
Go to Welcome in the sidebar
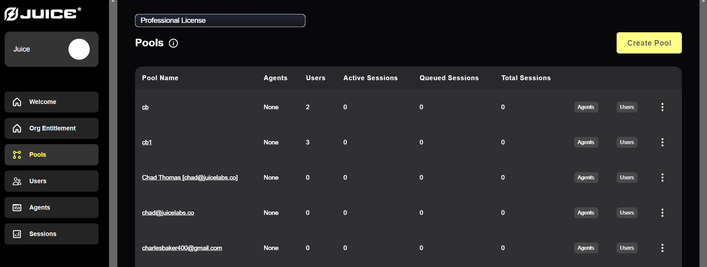point(52,102)
